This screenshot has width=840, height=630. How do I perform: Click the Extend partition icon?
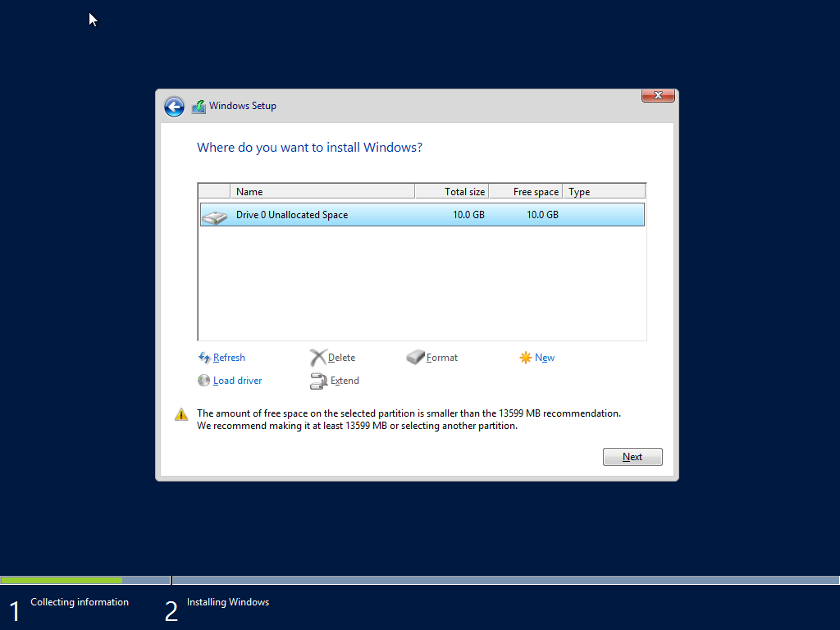point(318,381)
